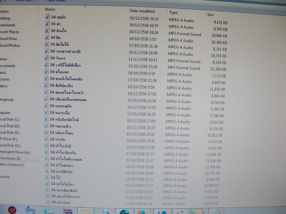Open iCloud Photos in the sidebar
The width and height of the screenshot is (286, 214).
coord(10,45)
